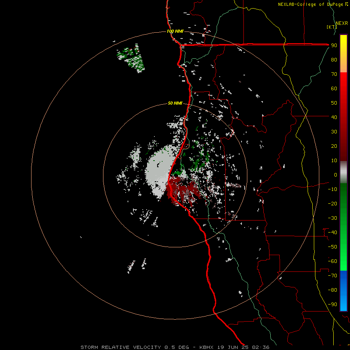The width and height of the screenshot is (350, 350).
Task: Click the 19 JUN 25 date text
Action: pyautogui.click(x=233, y=347)
